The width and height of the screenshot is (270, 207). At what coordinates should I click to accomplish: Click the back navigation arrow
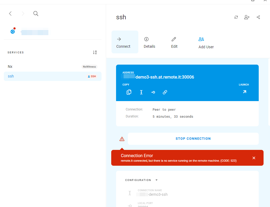coord(10,14)
